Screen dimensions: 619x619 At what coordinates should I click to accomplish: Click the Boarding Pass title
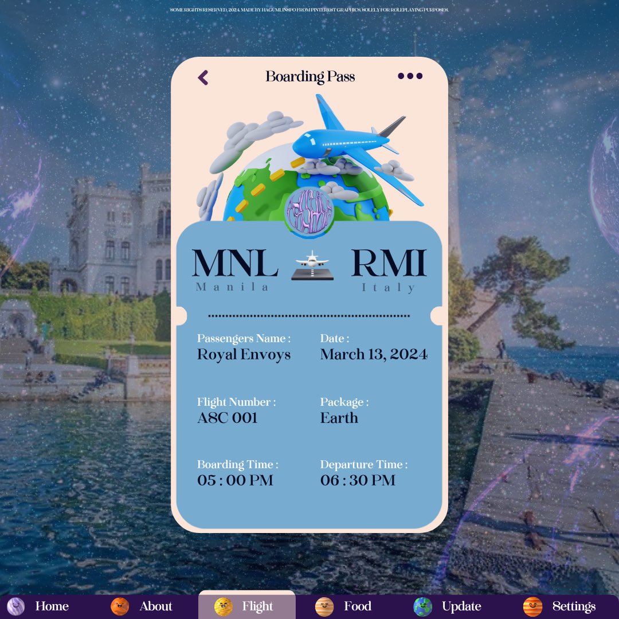[x=310, y=77]
